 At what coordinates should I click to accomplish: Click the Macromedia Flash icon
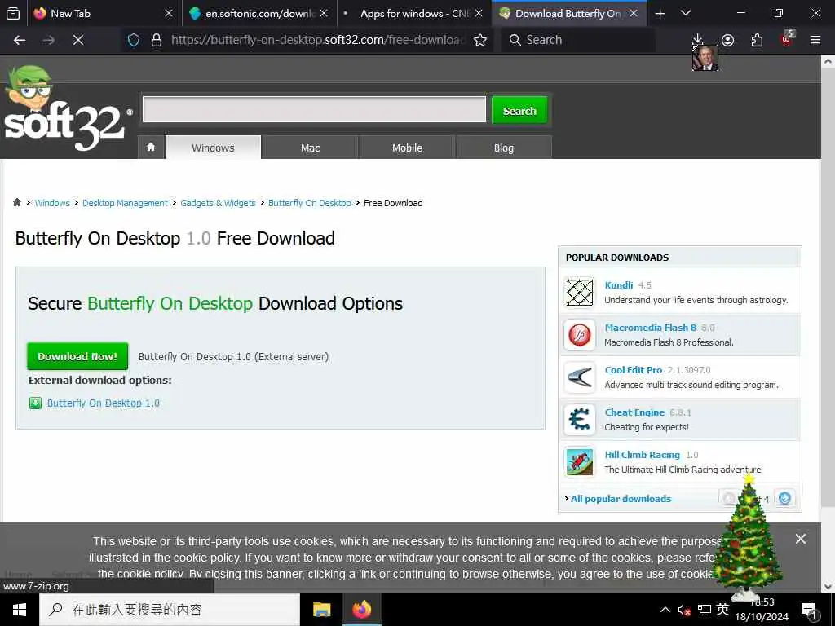[x=580, y=335]
